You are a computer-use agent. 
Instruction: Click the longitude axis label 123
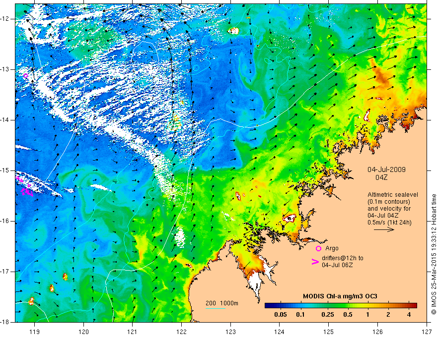(230, 332)
